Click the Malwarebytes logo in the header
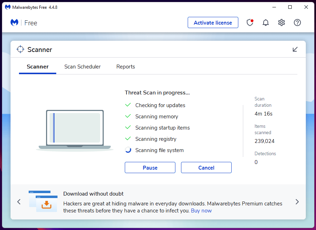The height and width of the screenshot is (230, 316). pos(14,22)
